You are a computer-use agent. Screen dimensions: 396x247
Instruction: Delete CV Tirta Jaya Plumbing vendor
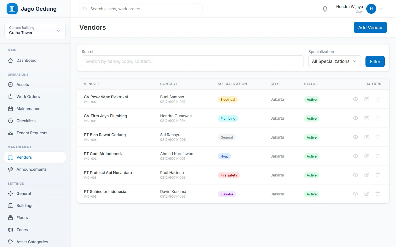click(378, 118)
